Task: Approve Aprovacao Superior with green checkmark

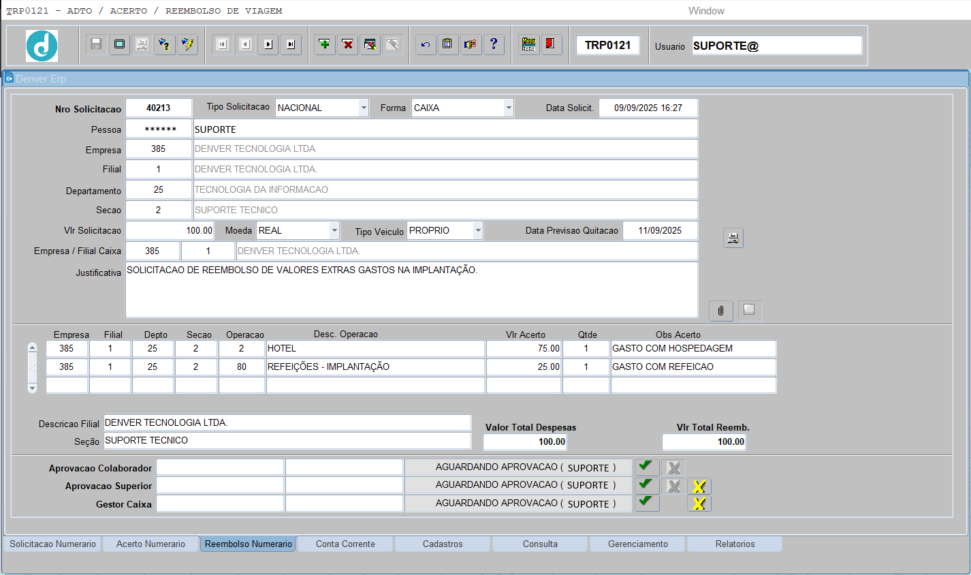Action: [x=646, y=485]
